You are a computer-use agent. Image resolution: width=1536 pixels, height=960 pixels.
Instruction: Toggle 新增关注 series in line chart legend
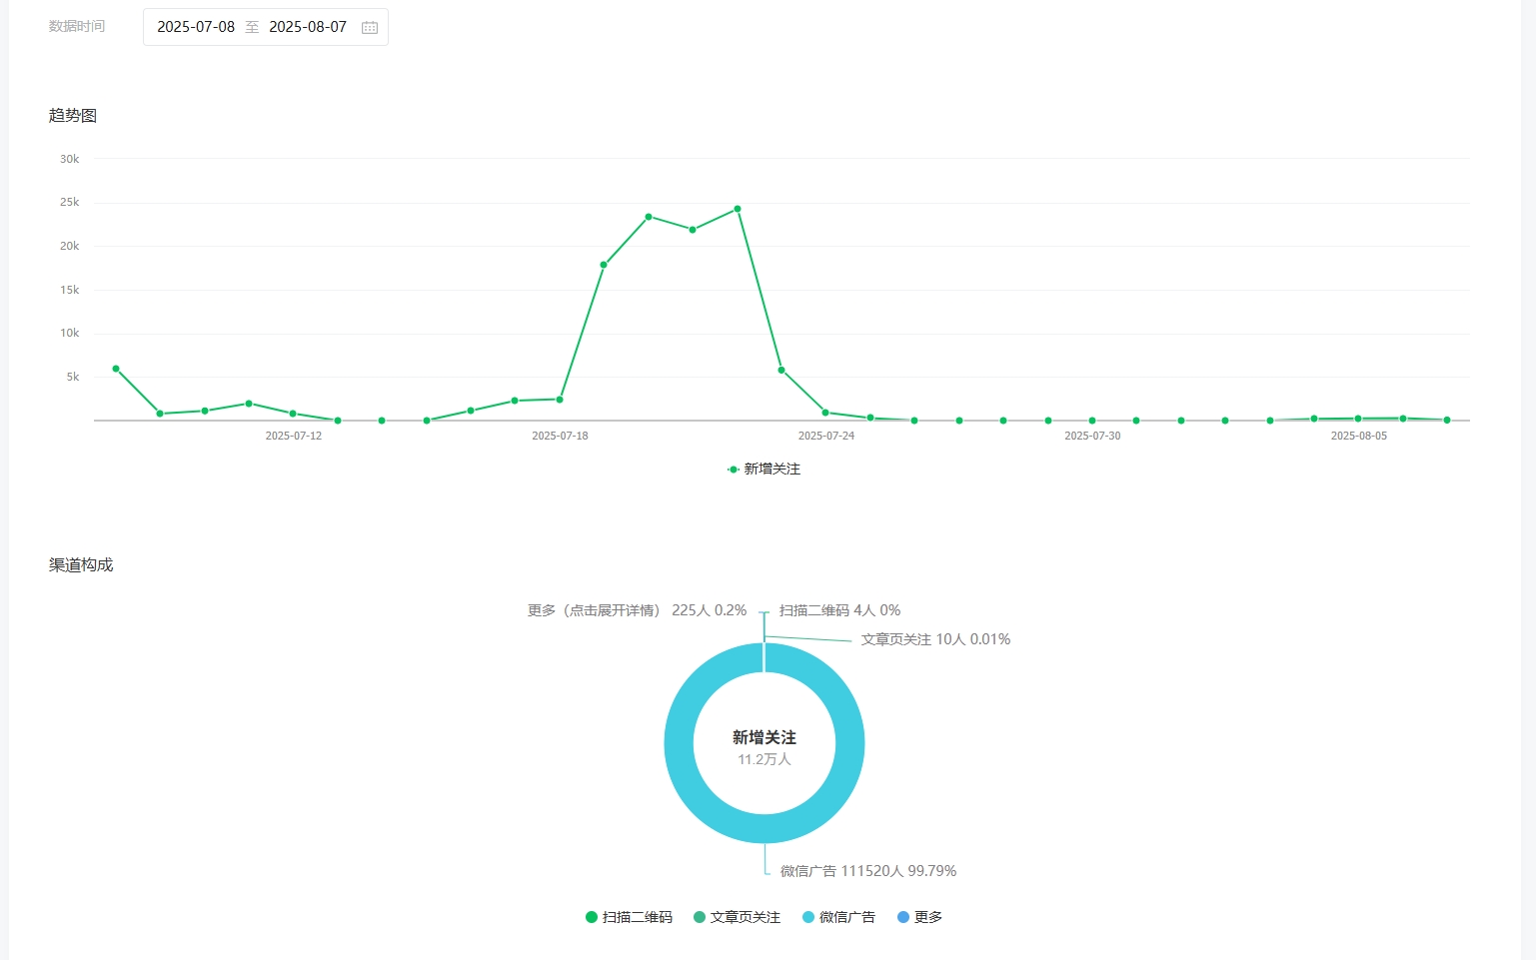pyautogui.click(x=765, y=469)
